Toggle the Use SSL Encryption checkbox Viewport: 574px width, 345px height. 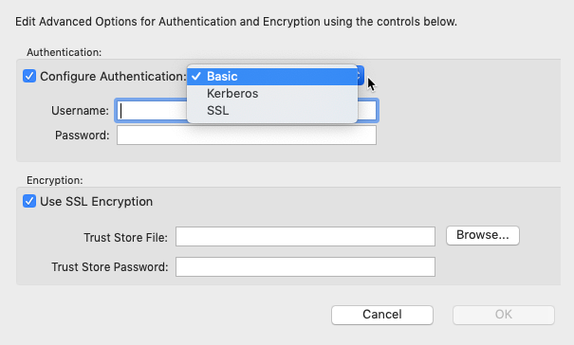[29, 201]
